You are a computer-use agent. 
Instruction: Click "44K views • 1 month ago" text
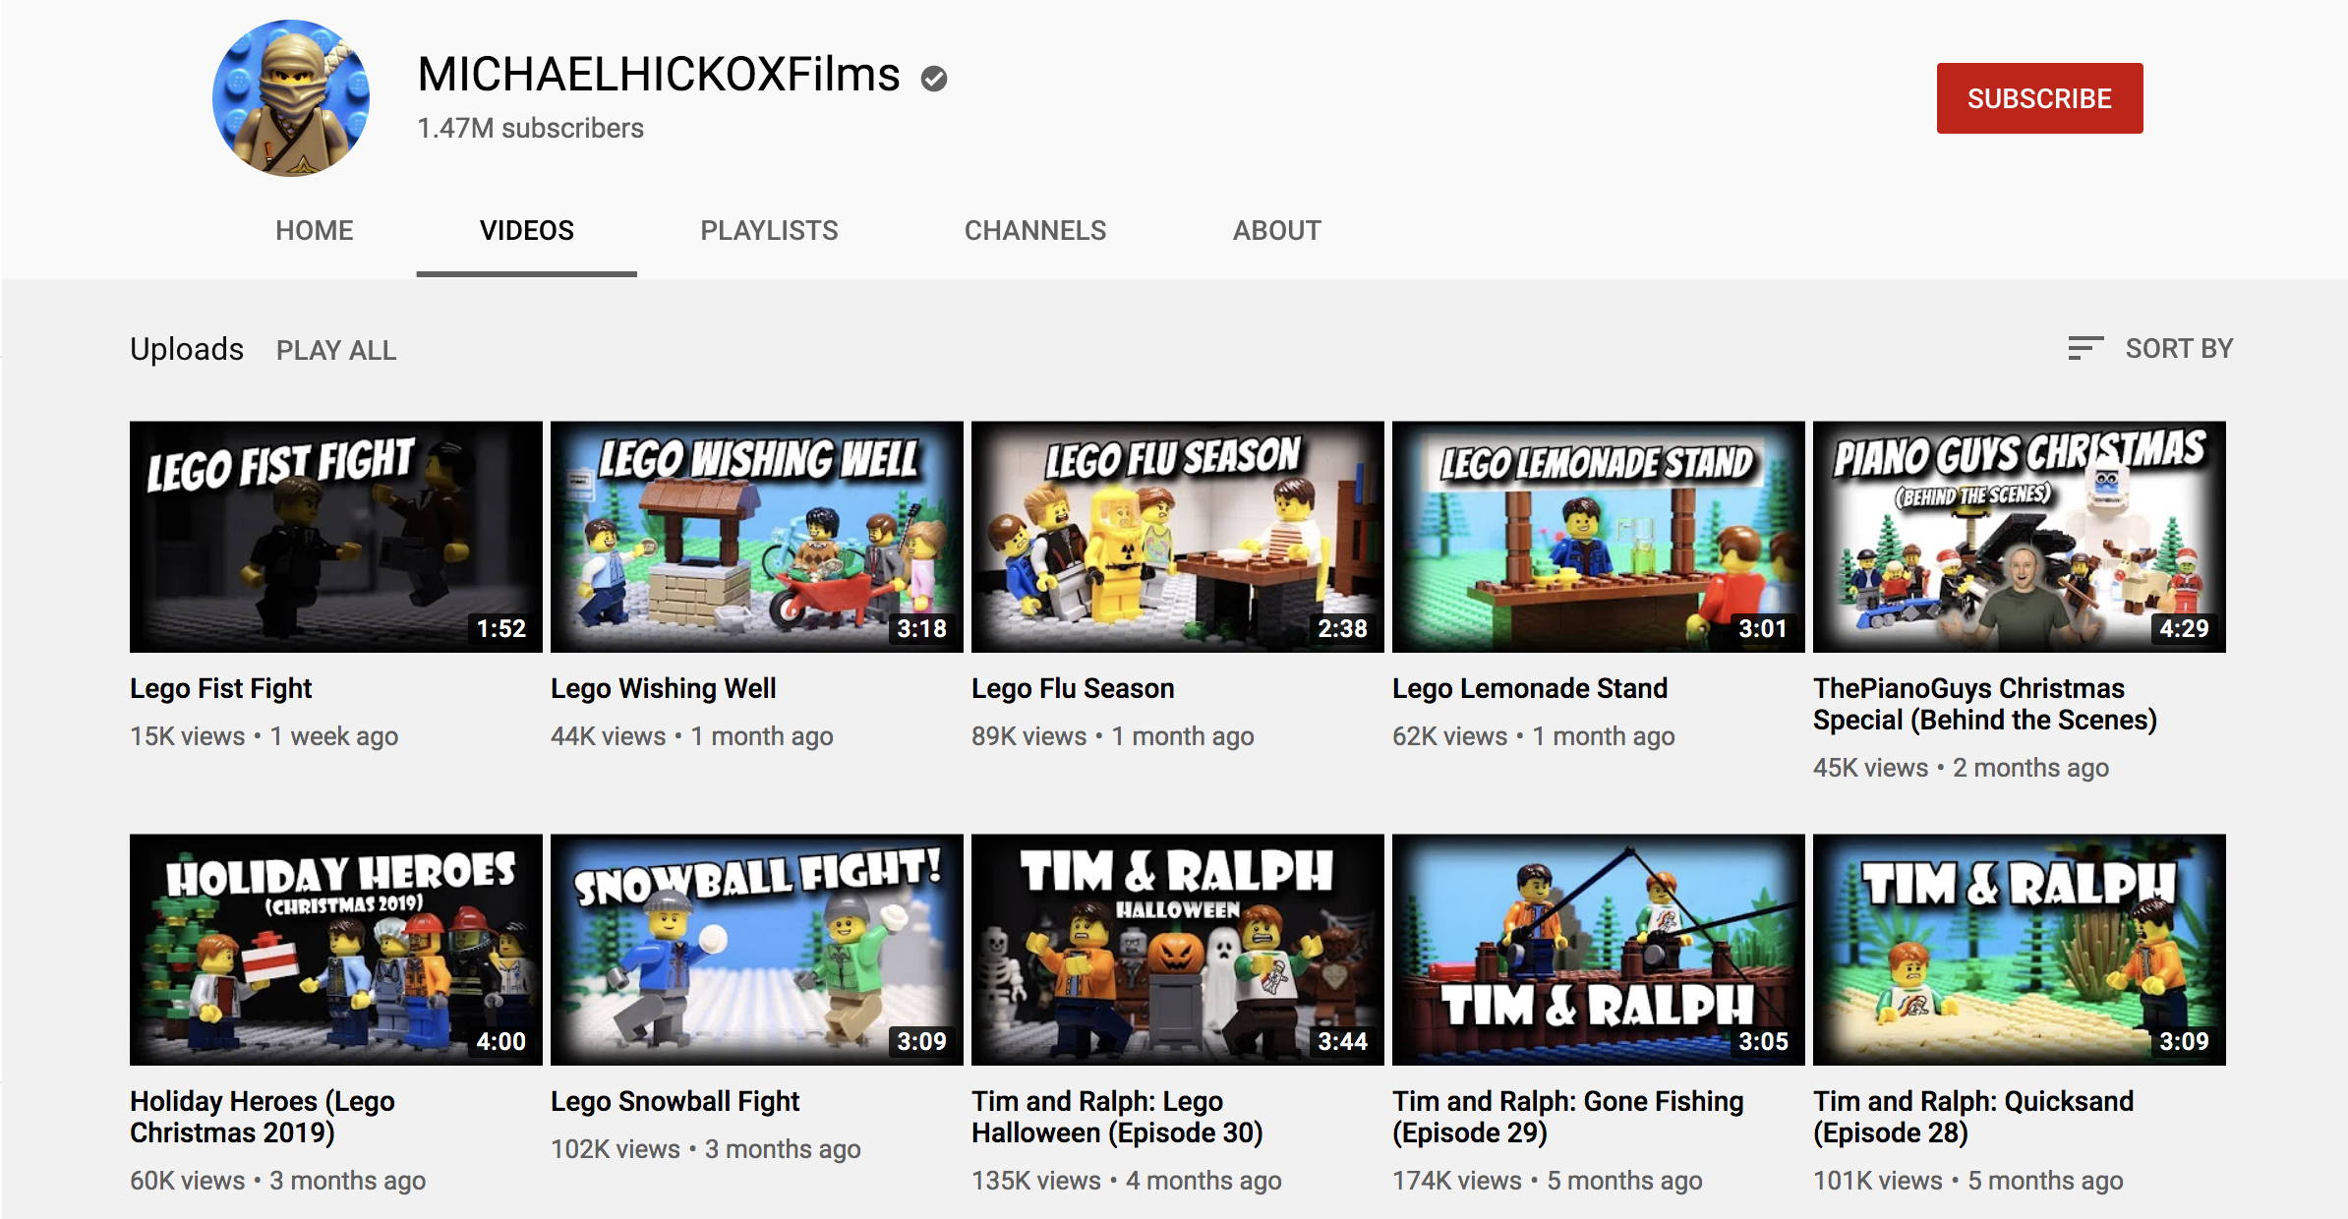(x=692, y=736)
